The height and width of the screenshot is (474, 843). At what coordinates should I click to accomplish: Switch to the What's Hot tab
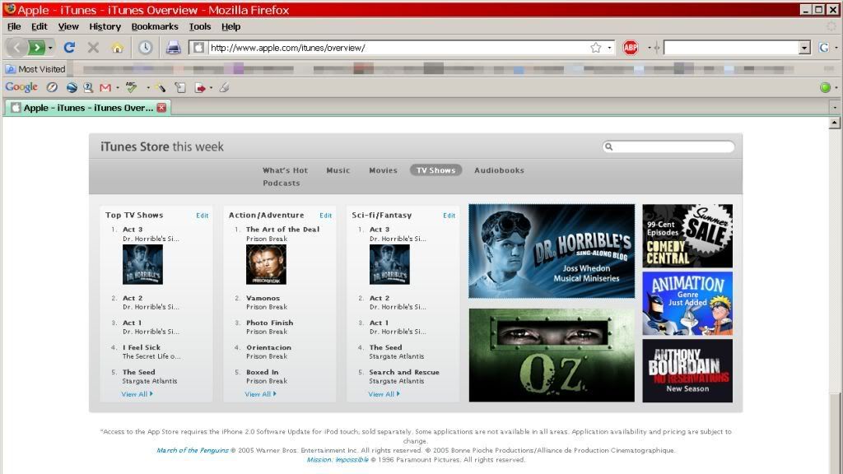point(285,170)
